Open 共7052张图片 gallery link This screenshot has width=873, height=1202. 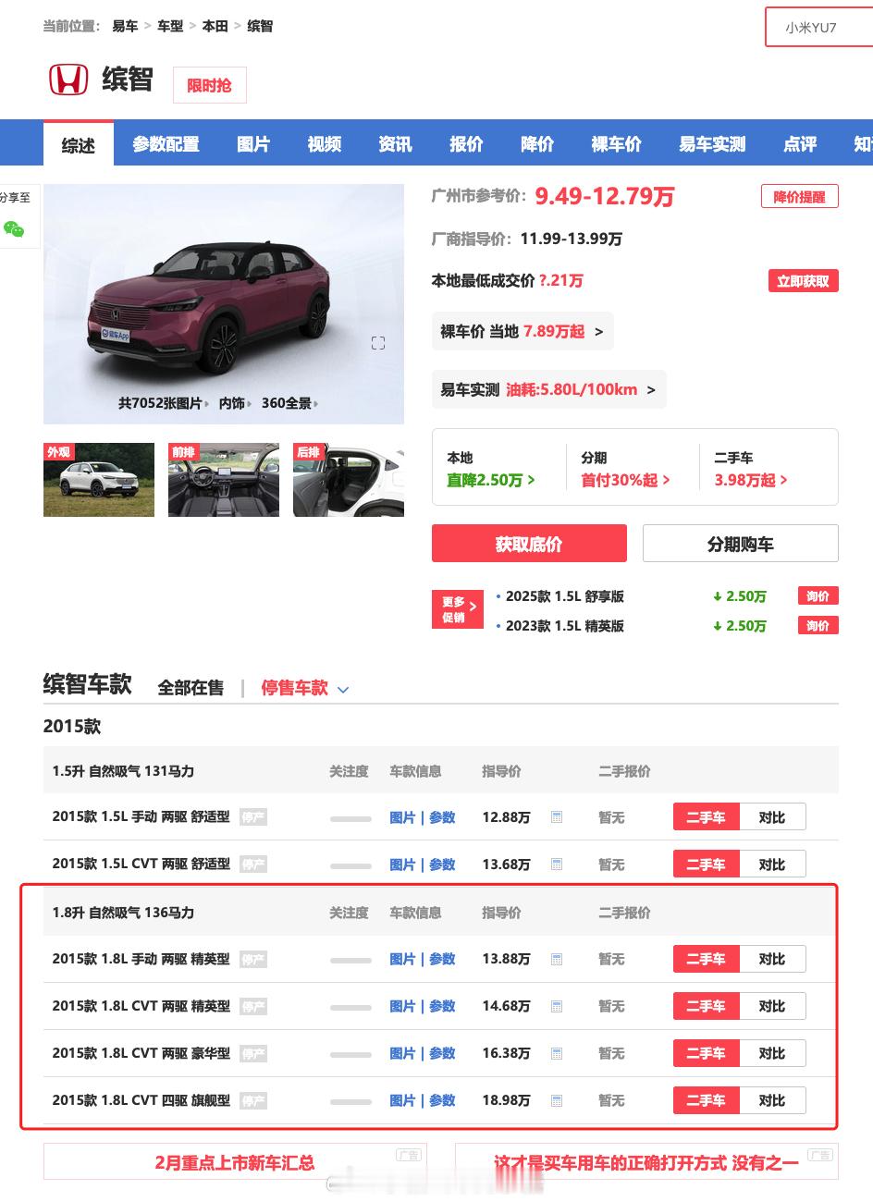[160, 403]
